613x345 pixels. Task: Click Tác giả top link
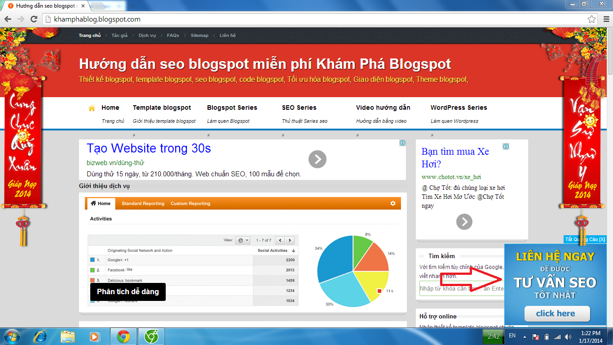[x=119, y=36]
